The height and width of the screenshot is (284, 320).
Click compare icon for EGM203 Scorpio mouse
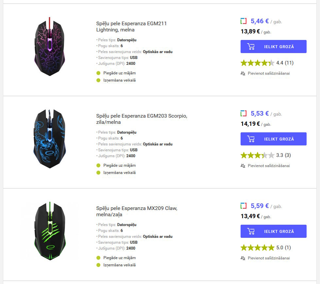tap(243, 166)
